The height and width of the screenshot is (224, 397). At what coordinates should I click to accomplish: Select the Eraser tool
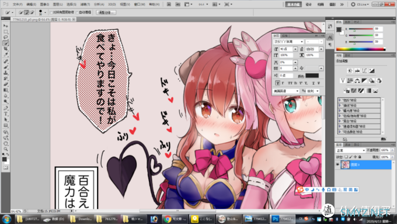[6, 84]
